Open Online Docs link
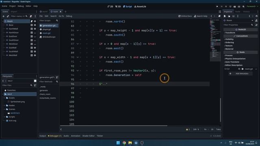Screen dimensions: 260x146 185,16
